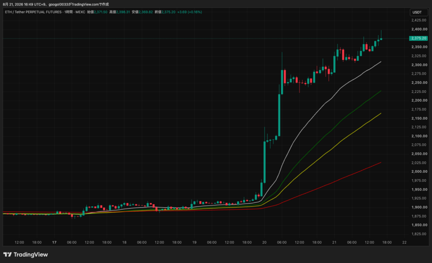This screenshot has width=432, height=263.
Task: Select the 終値 2,375.20 close value
Action: click(x=165, y=12)
